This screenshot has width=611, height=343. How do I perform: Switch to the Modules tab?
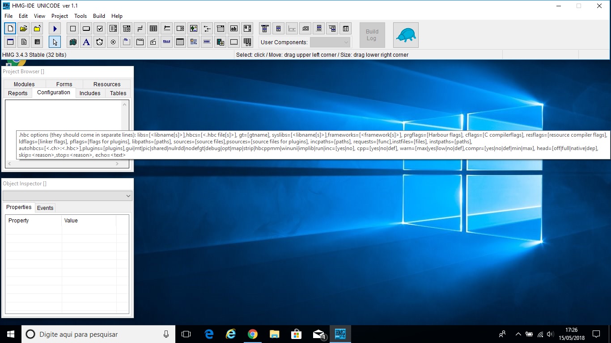pyautogui.click(x=24, y=84)
